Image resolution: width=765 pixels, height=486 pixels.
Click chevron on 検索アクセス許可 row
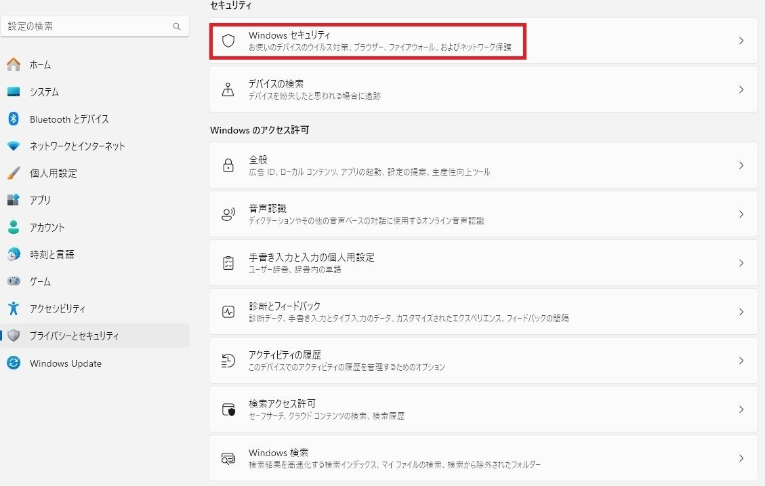(741, 409)
